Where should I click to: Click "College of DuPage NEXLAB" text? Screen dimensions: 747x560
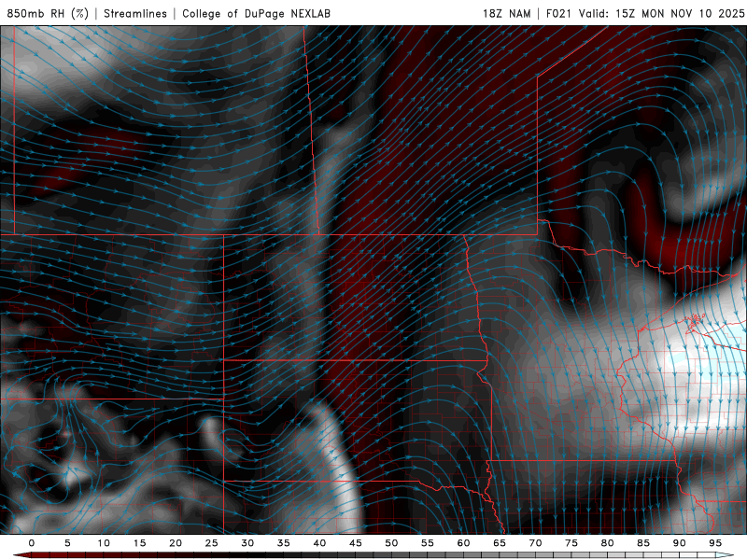(256, 13)
